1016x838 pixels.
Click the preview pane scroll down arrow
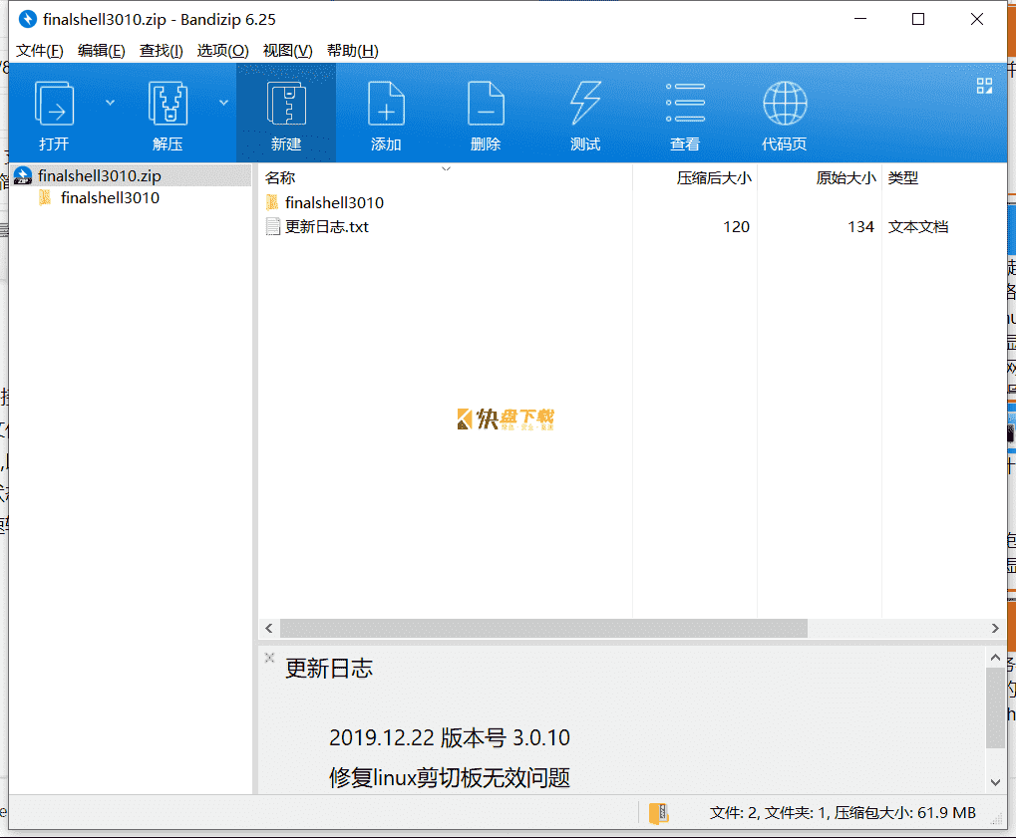(995, 782)
